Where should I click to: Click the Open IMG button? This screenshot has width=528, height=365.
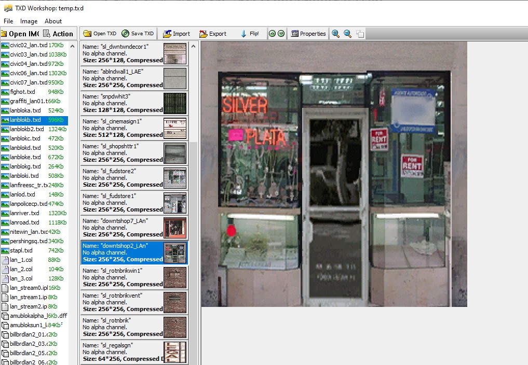pos(20,34)
